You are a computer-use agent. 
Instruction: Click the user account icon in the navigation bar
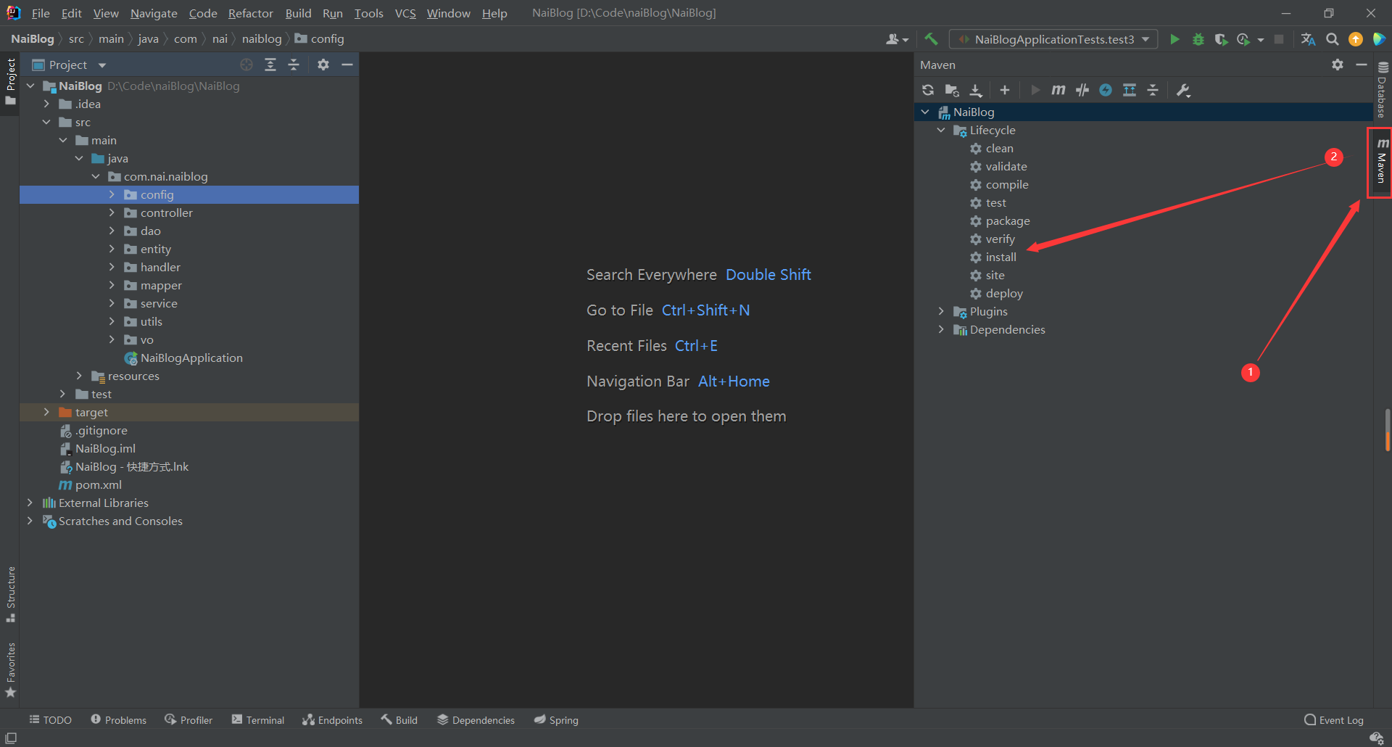897,39
